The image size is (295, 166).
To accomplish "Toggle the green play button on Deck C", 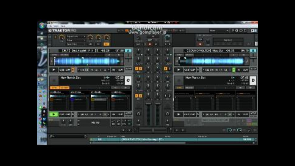I will point(53,114).
